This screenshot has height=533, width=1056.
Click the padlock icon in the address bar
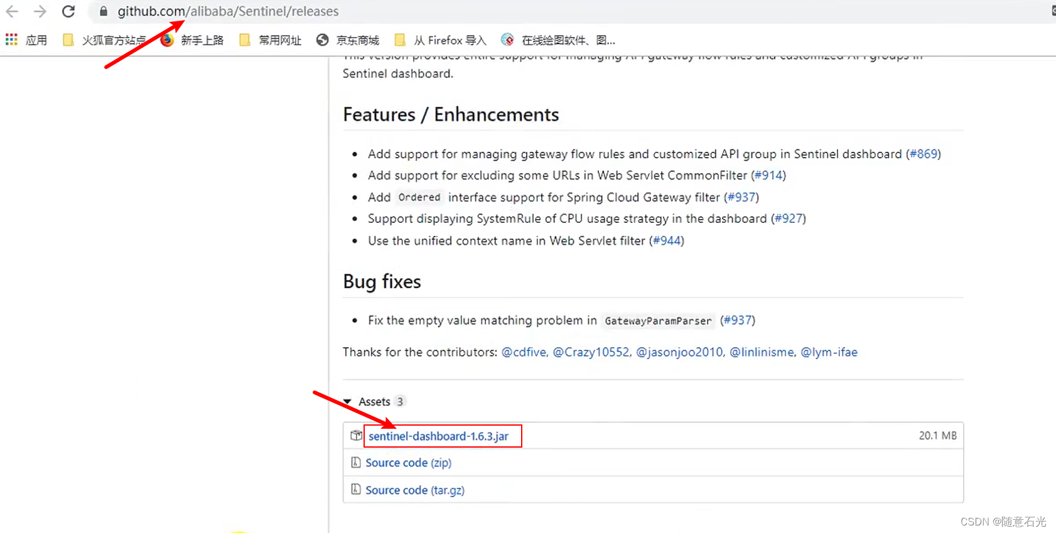coord(104,11)
